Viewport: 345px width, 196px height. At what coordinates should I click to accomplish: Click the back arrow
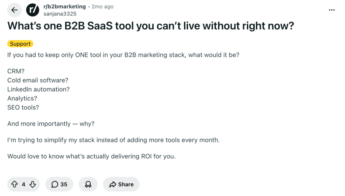pos(14,10)
